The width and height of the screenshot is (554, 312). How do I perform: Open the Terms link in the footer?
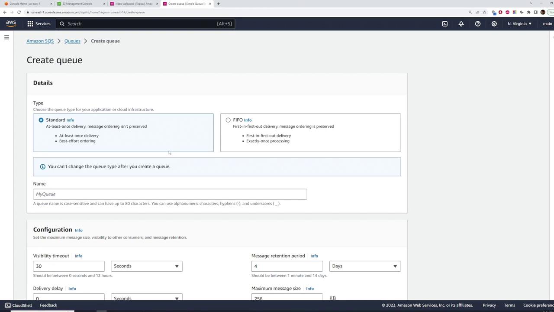coord(509,305)
